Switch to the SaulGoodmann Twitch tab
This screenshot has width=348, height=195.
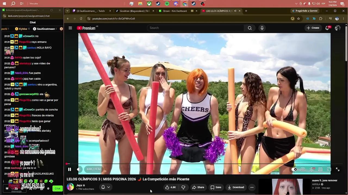click(92, 11)
